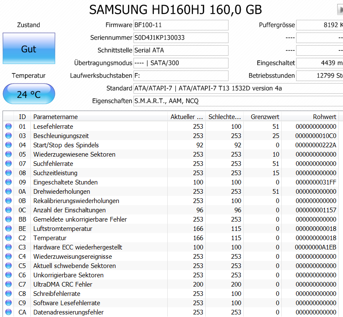Click raw value 00000000A1EB
Screen dimensions: 343x317
(x=316, y=247)
